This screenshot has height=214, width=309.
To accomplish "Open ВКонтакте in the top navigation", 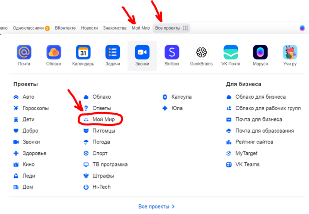I will tap(65, 28).
